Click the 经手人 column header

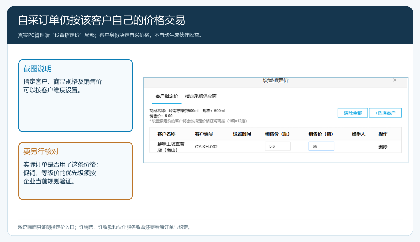[359, 134]
